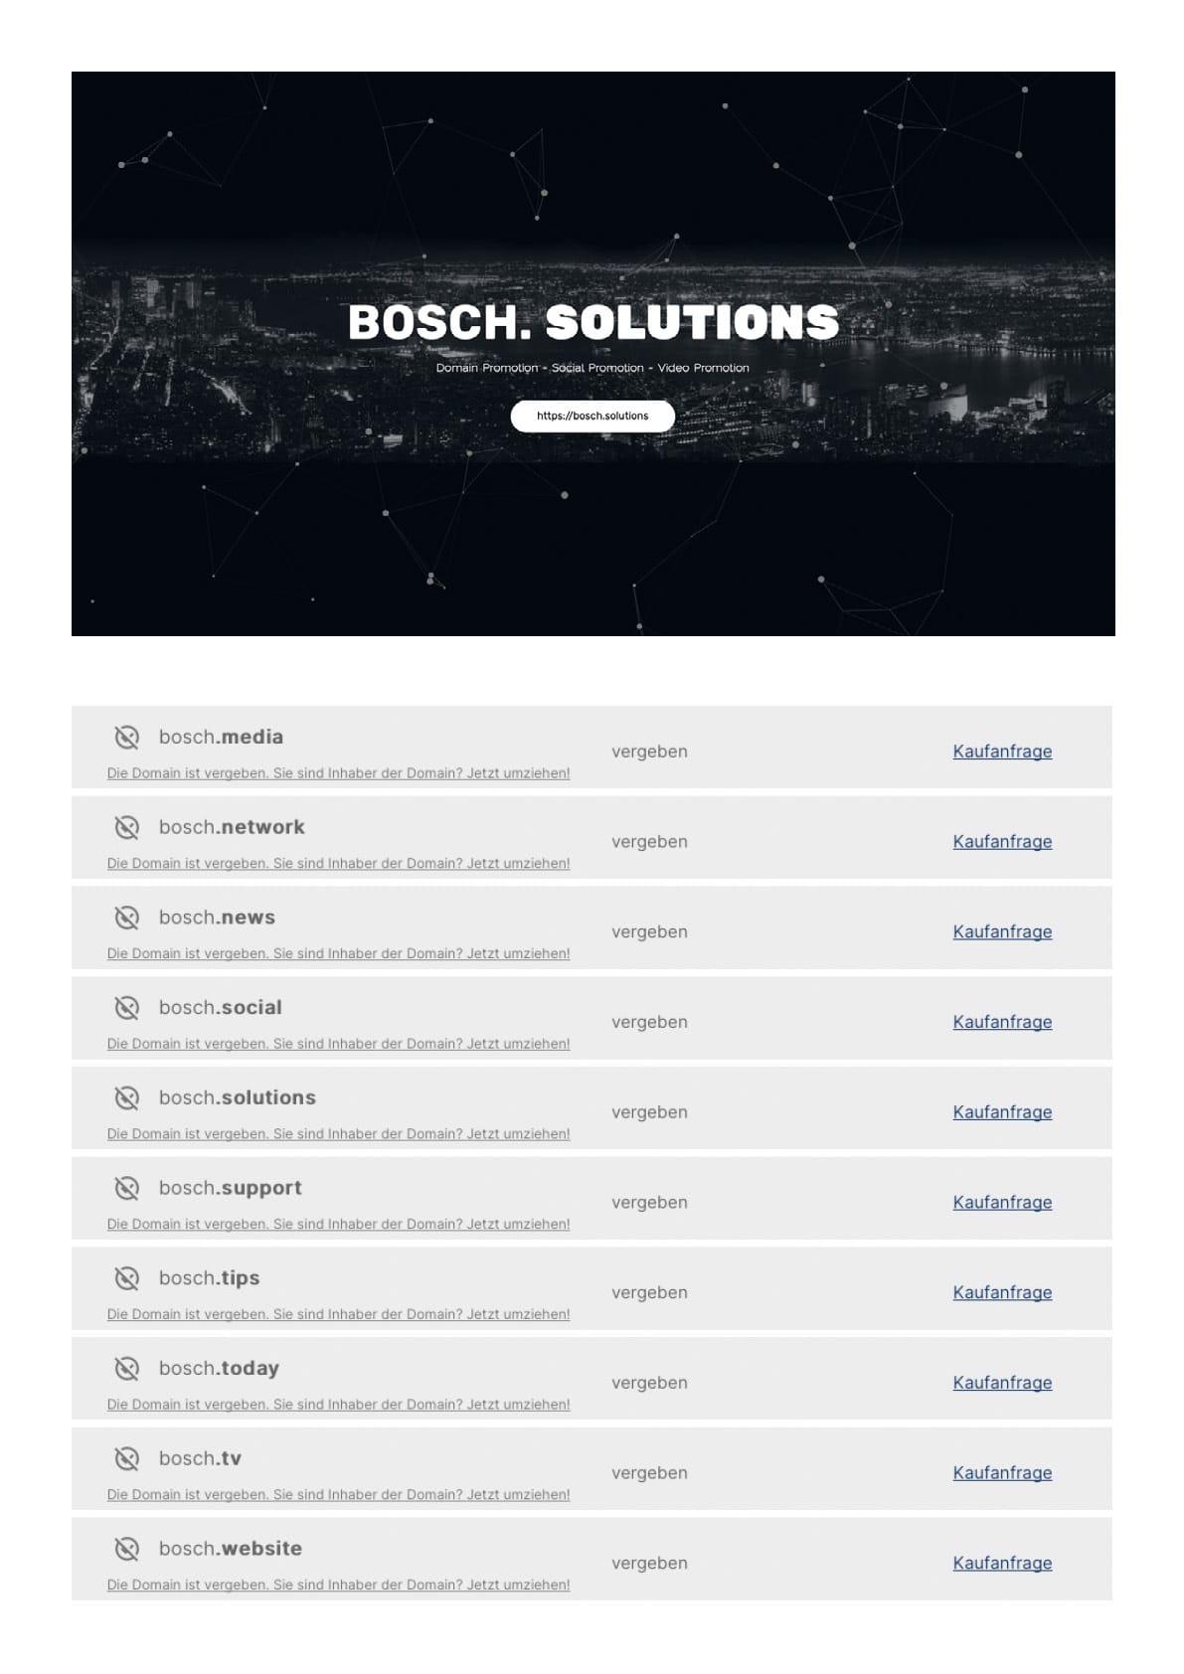The height and width of the screenshot is (1674, 1184).
Task: Click the unavailable icon beside bosch.tips
Action: tap(126, 1278)
